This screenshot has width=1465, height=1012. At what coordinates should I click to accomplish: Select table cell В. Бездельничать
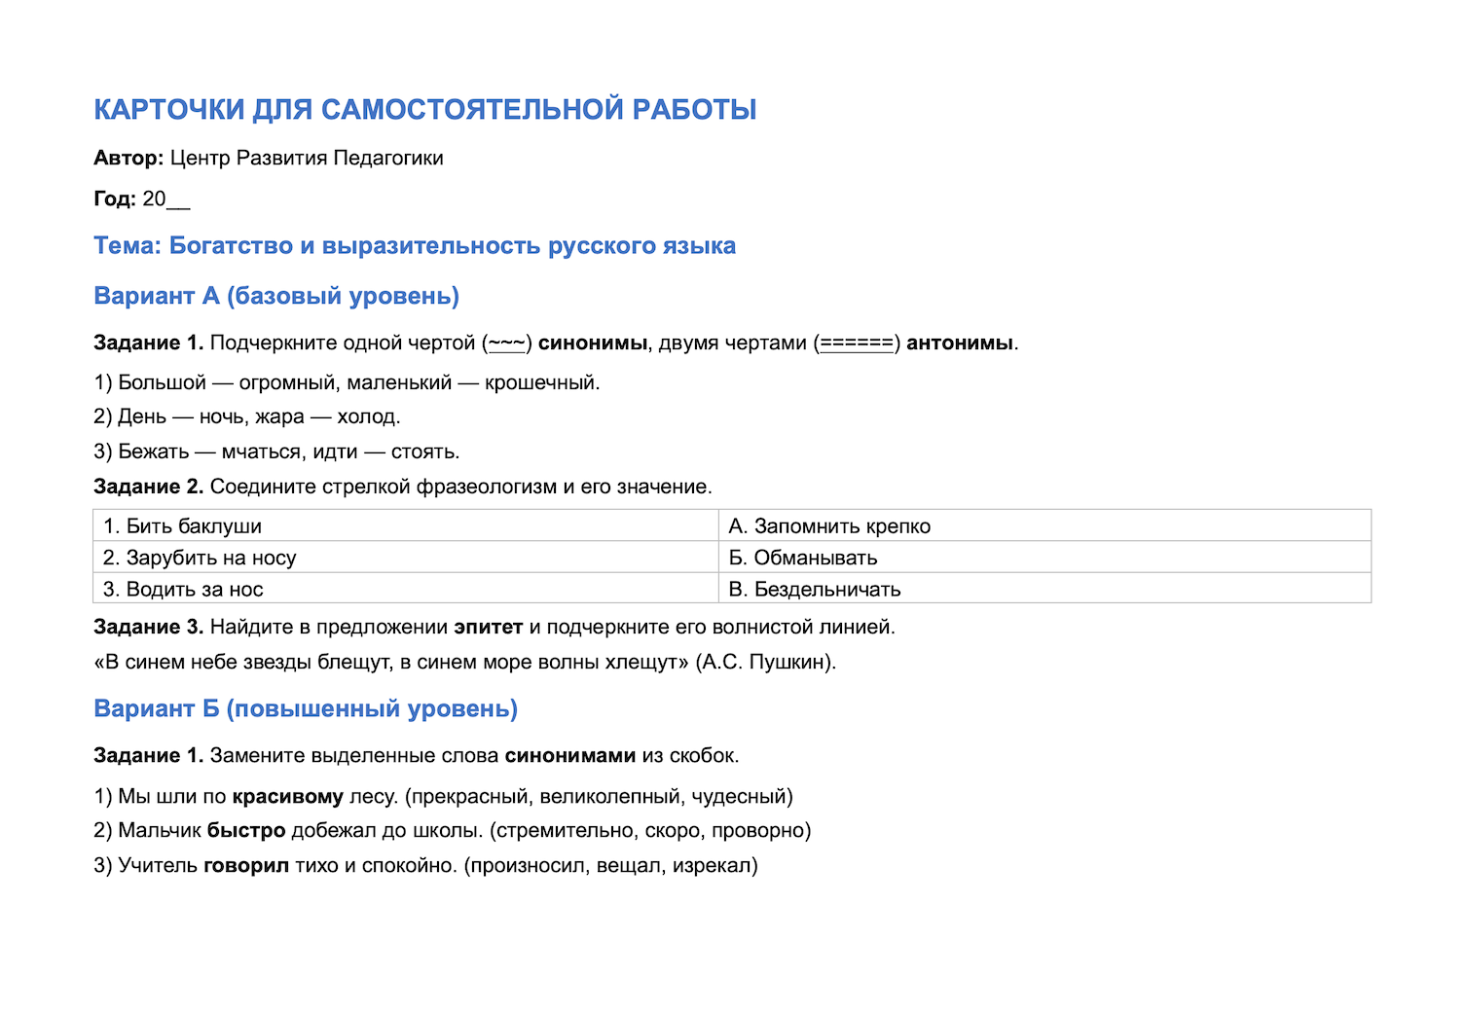click(x=1044, y=589)
